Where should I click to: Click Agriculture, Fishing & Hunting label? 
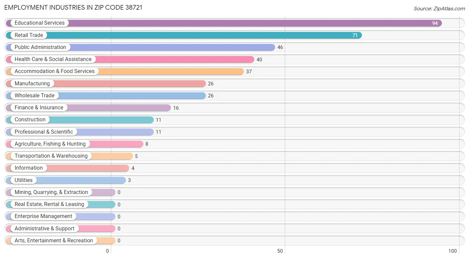pyautogui.click(x=50, y=144)
